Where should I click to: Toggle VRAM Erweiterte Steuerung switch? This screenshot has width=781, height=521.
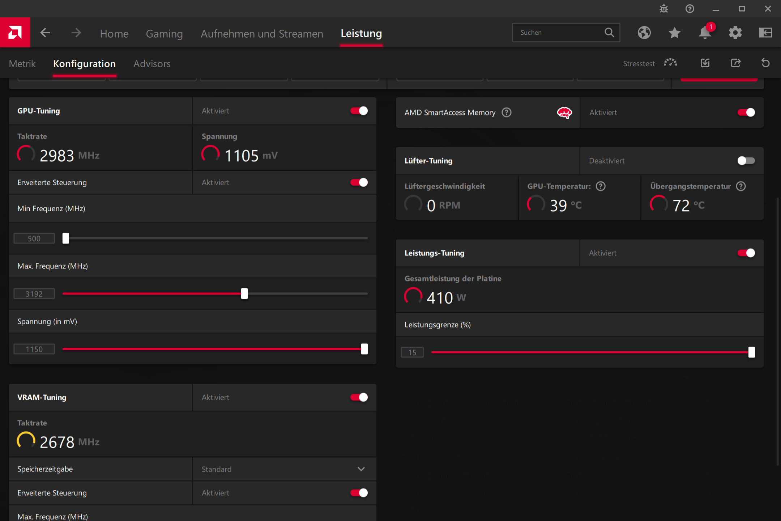359,493
